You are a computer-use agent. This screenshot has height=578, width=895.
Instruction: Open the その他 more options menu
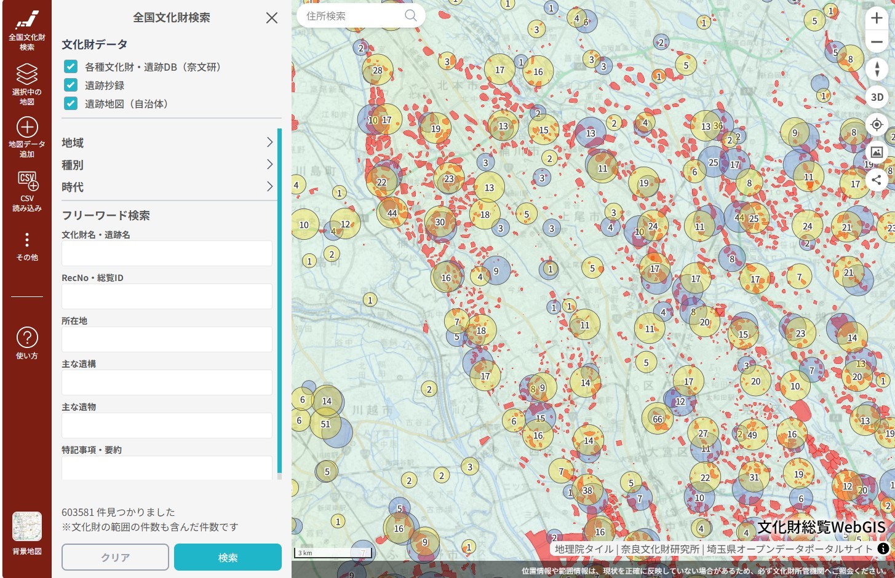pyautogui.click(x=26, y=247)
